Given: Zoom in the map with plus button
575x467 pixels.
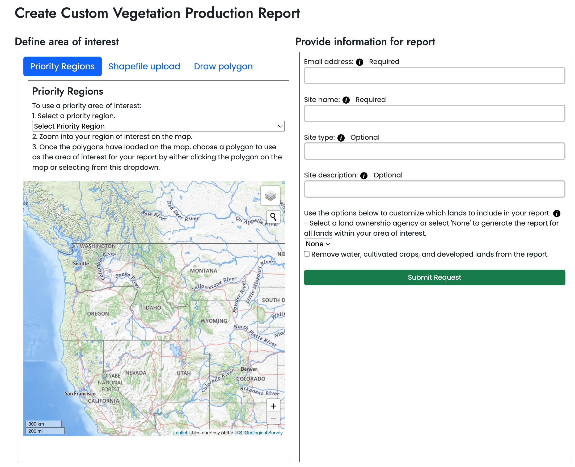Looking at the screenshot, I should coord(273,406).
